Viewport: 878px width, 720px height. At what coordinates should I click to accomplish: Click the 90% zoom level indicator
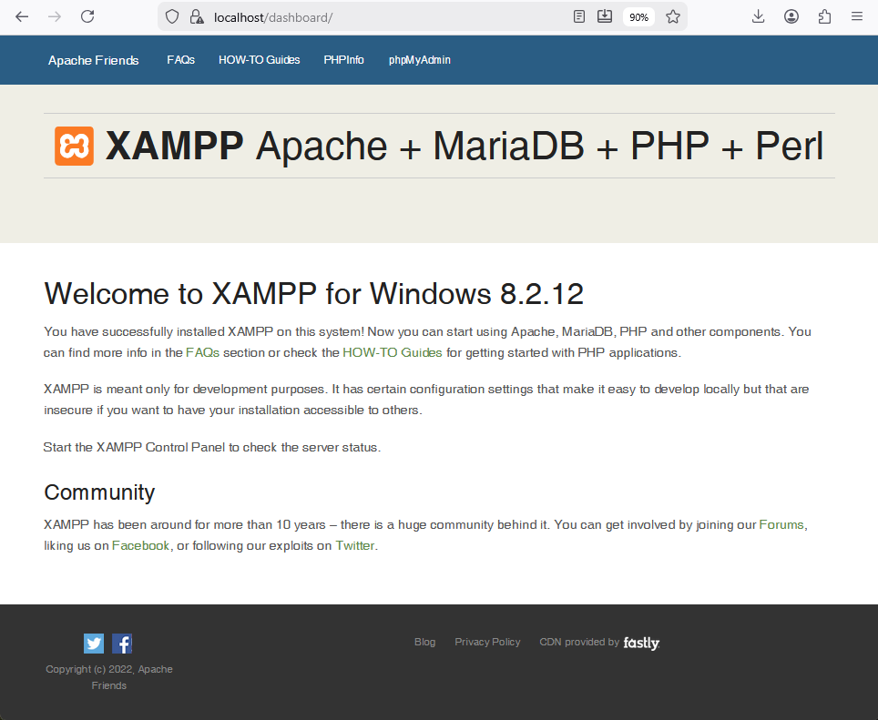point(638,17)
